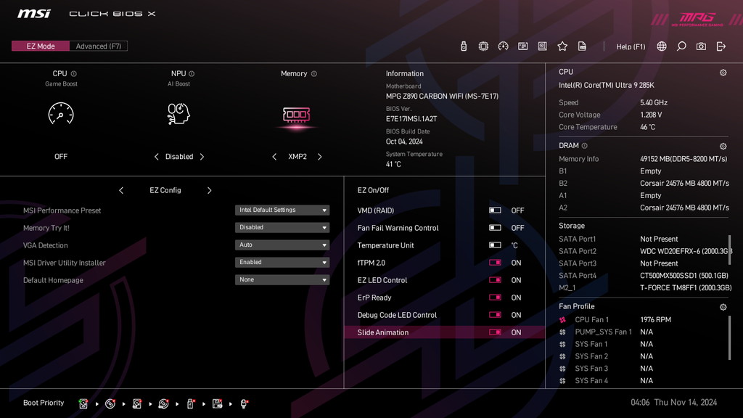Switch to EZ Mode tab
The image size is (743, 418).
point(41,46)
